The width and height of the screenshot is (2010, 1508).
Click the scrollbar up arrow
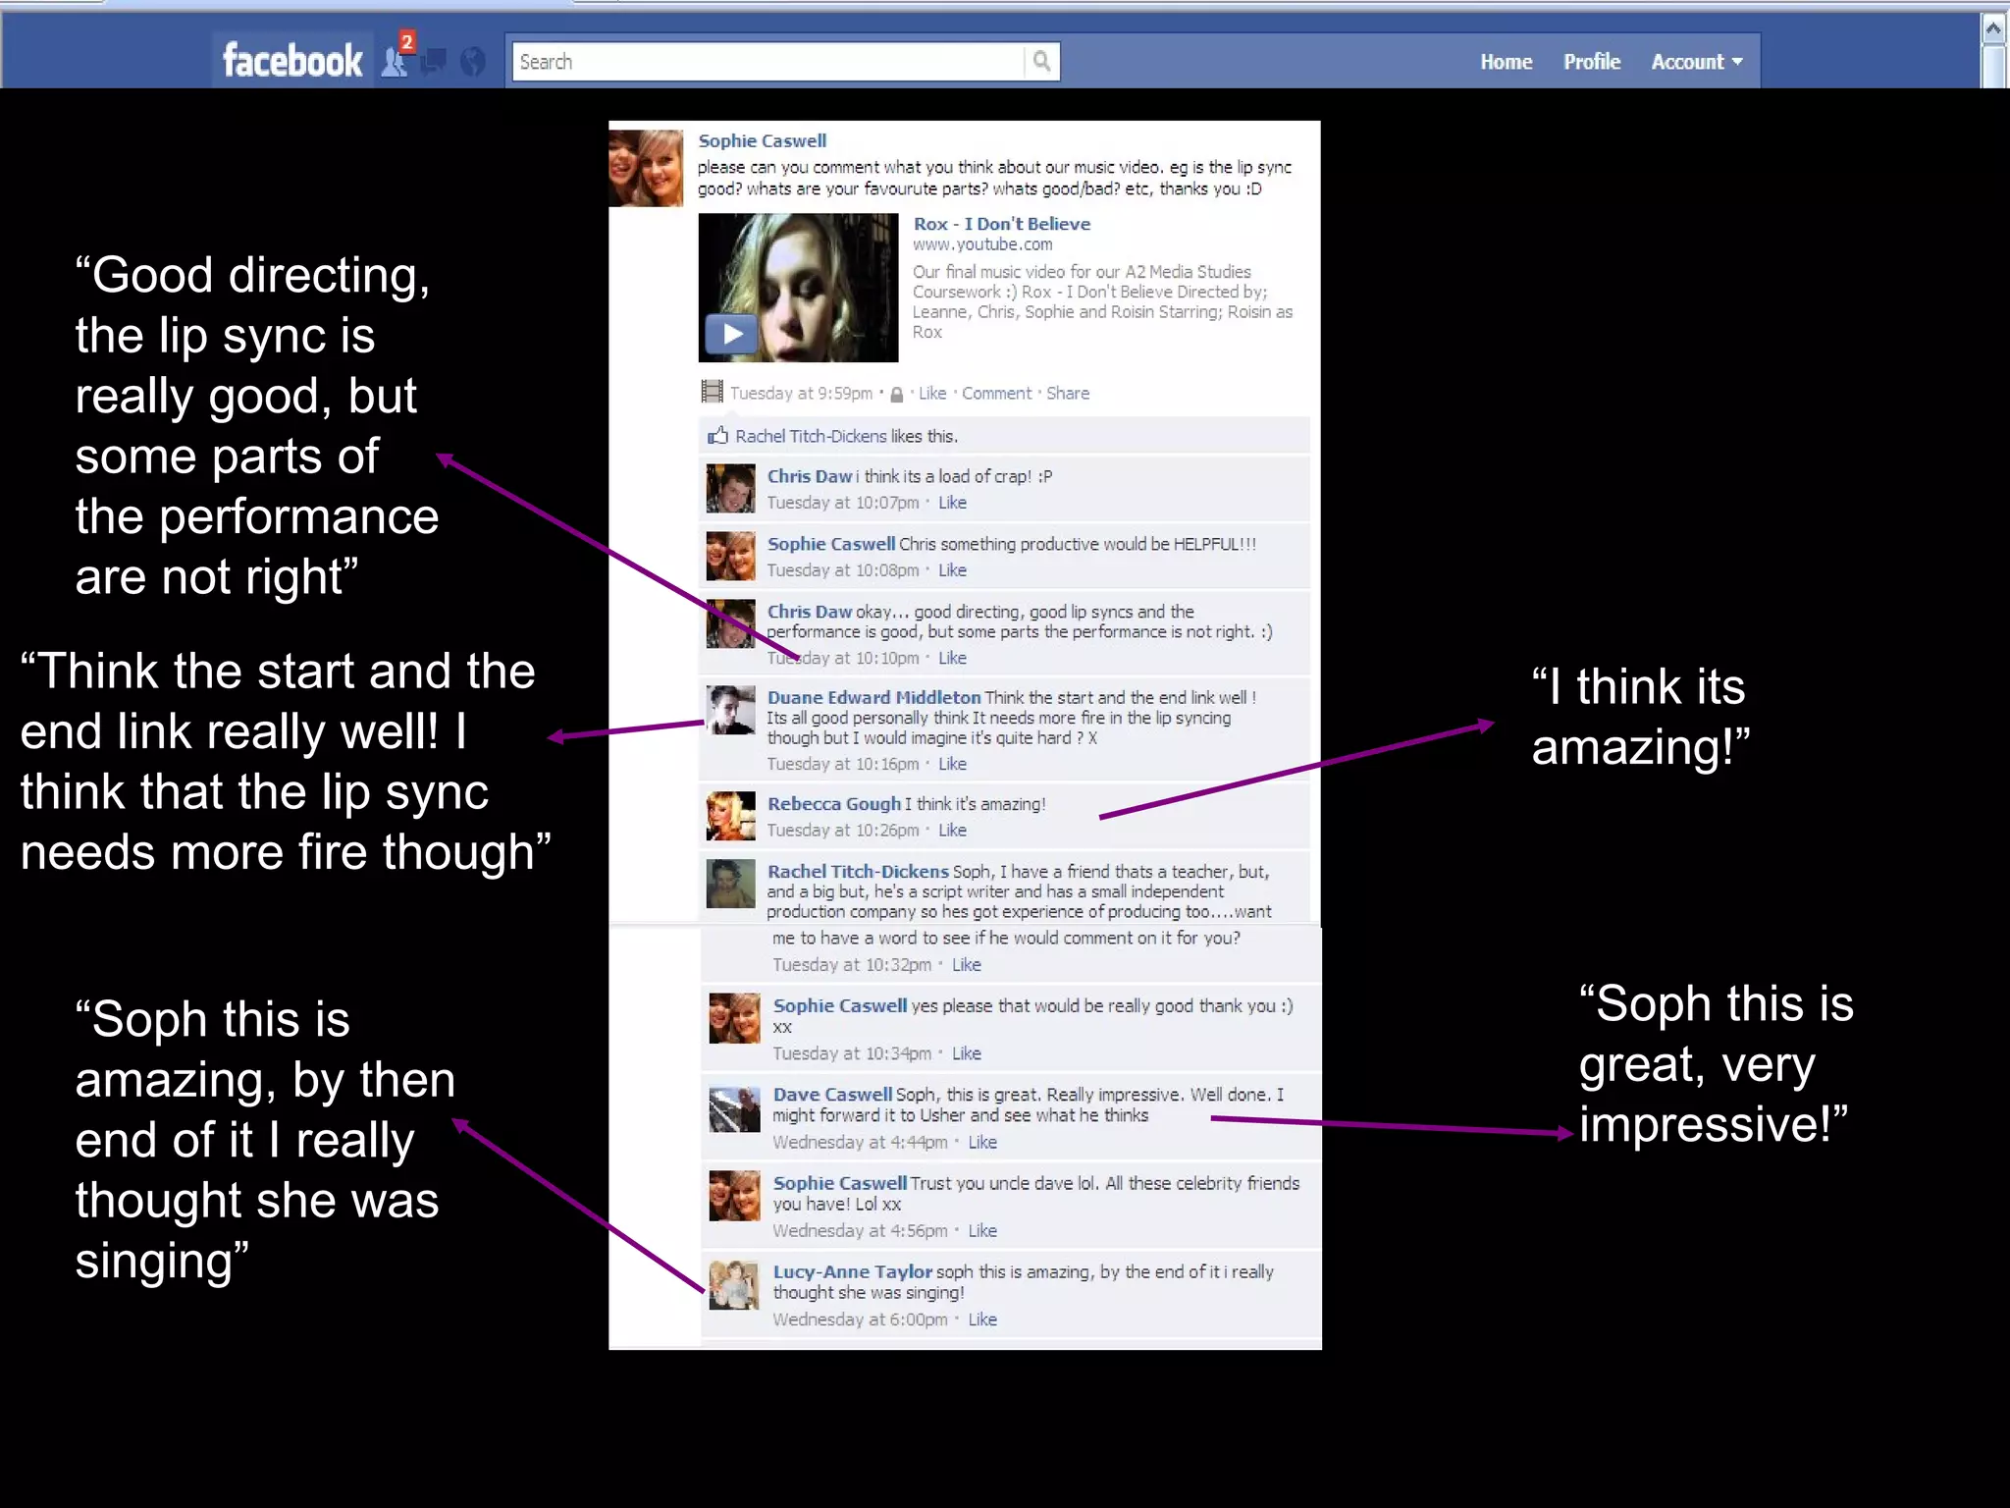click(1992, 28)
